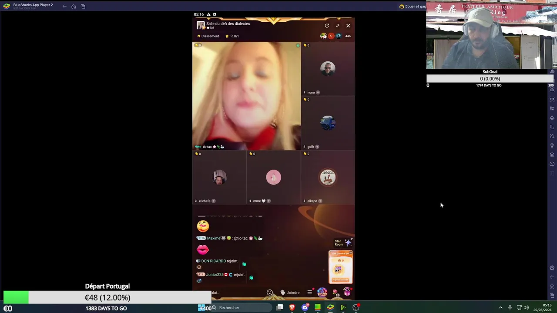Image resolution: width=557 pixels, height=313 pixels.
Task: Click DON RICARDO username in chat
Action: [x=213, y=261]
